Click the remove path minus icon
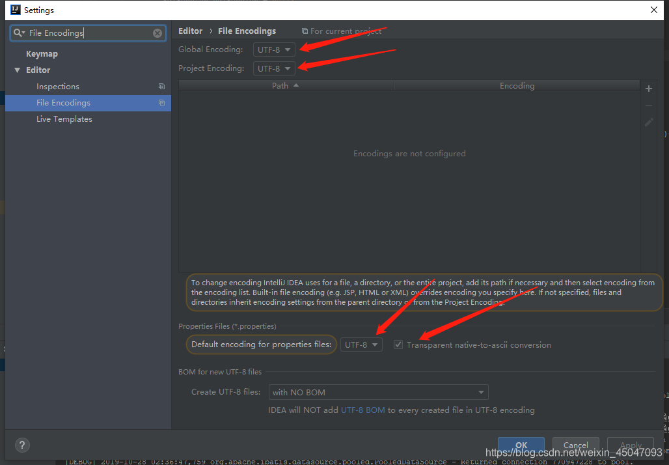The width and height of the screenshot is (669, 465). point(649,106)
